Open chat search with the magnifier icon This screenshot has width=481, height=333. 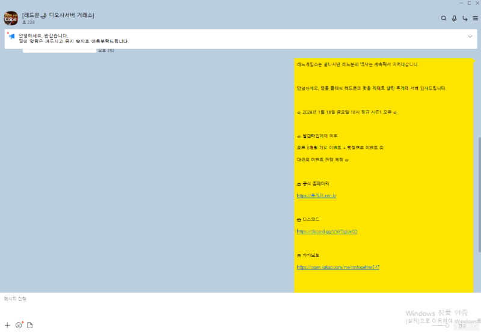coord(444,19)
